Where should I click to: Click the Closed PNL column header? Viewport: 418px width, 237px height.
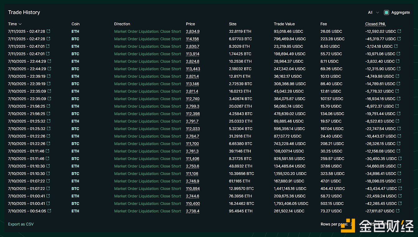(x=375, y=24)
